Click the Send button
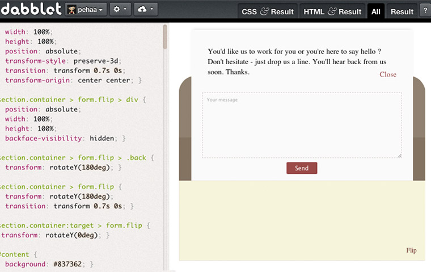Image resolution: width=431 pixels, height=272 pixels. click(302, 168)
